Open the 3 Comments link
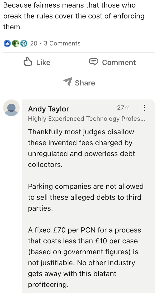Image resolution: width=159 pixels, height=293 pixels. click(62, 43)
